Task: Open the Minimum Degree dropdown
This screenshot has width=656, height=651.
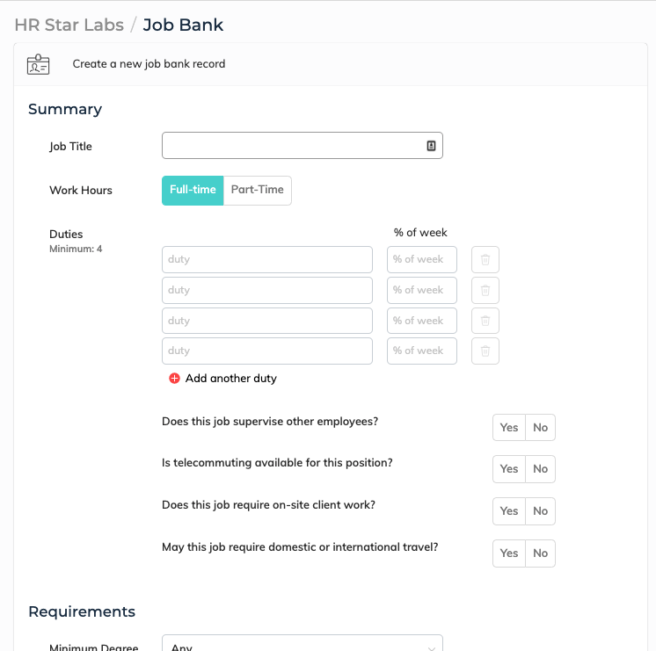Action: [x=302, y=646]
